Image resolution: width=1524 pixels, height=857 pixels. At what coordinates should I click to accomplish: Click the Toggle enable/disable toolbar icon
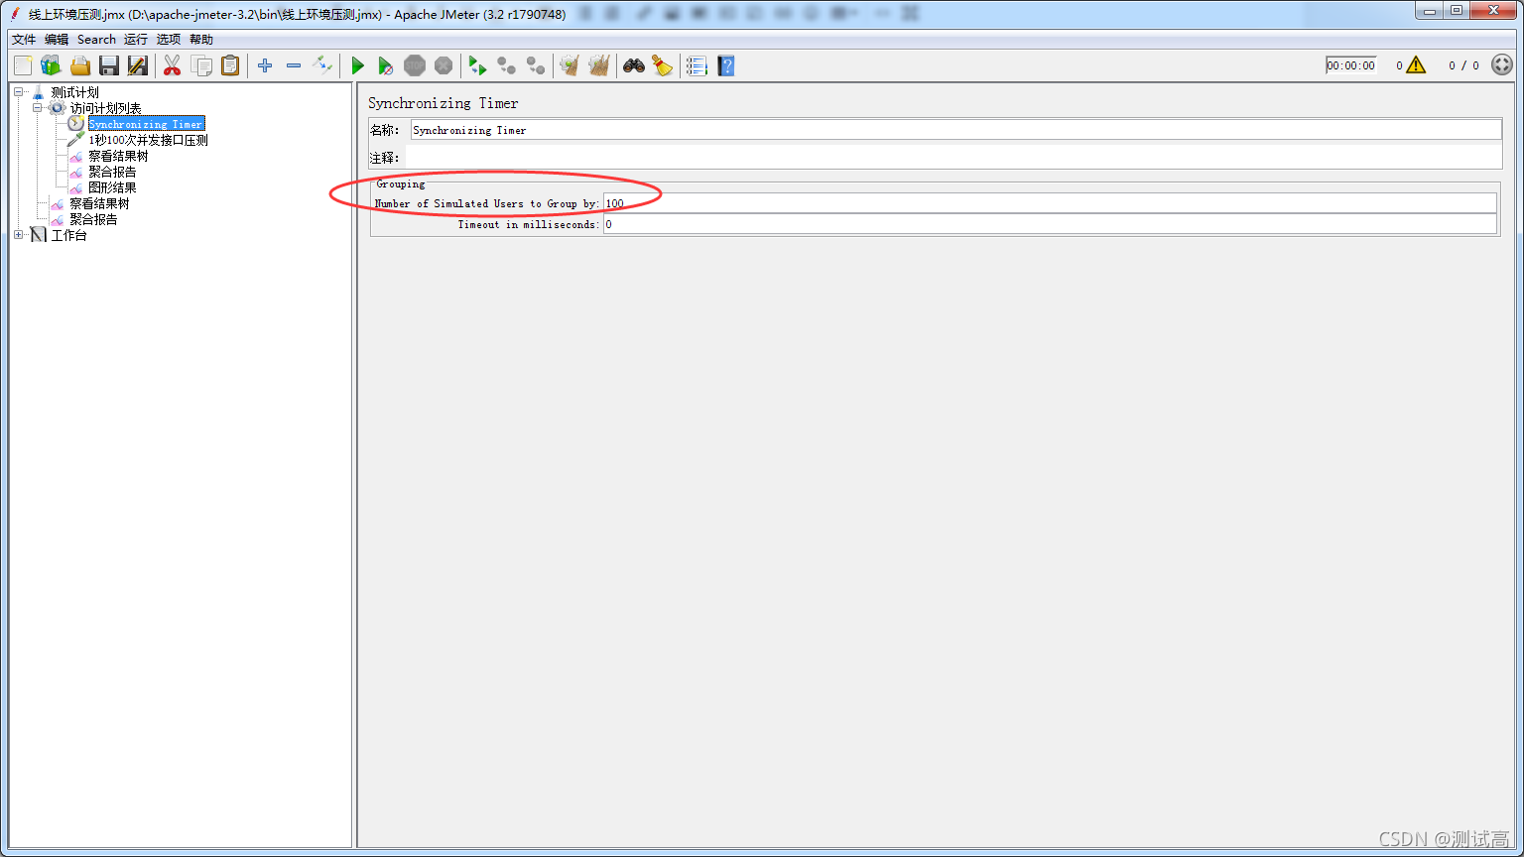point(322,65)
